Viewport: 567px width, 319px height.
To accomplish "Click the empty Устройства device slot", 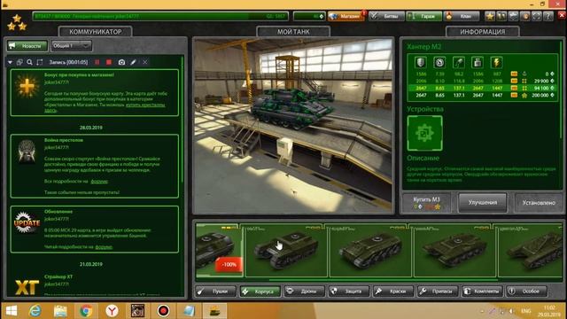I will (x=424, y=133).
